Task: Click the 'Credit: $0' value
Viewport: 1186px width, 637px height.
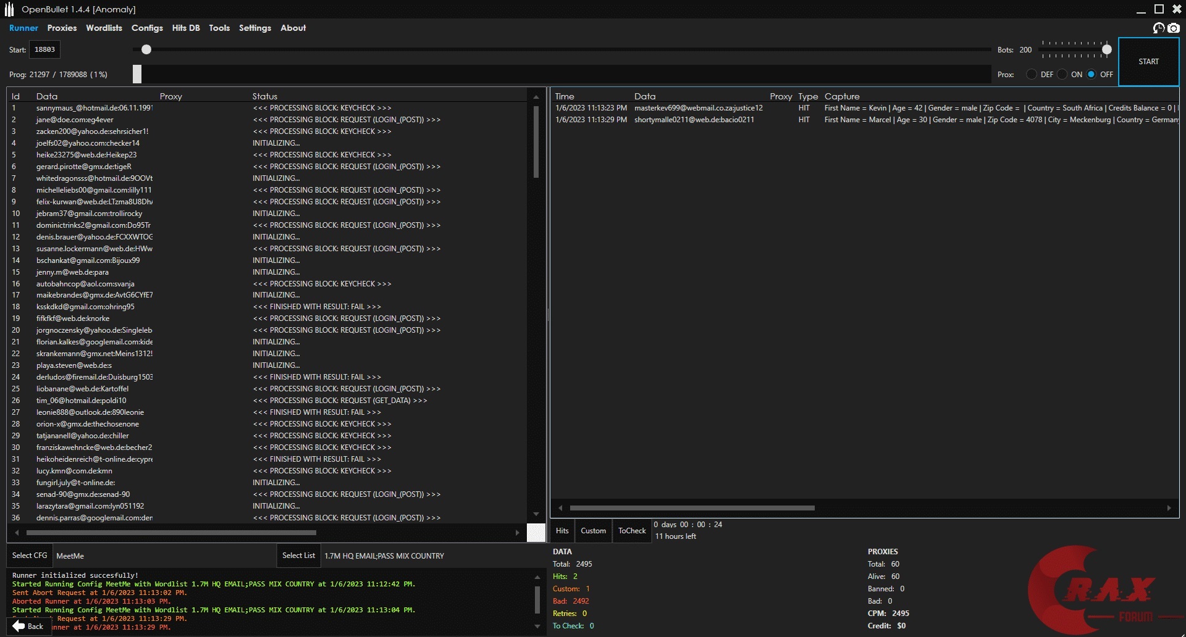Action: [x=886, y=626]
